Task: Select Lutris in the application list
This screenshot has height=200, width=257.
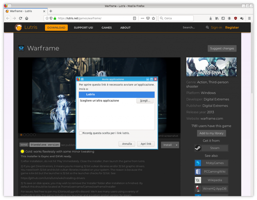Action: click(x=116, y=95)
